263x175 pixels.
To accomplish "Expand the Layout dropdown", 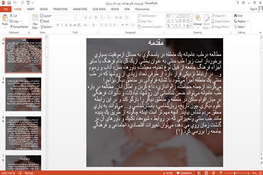I will point(46,16).
